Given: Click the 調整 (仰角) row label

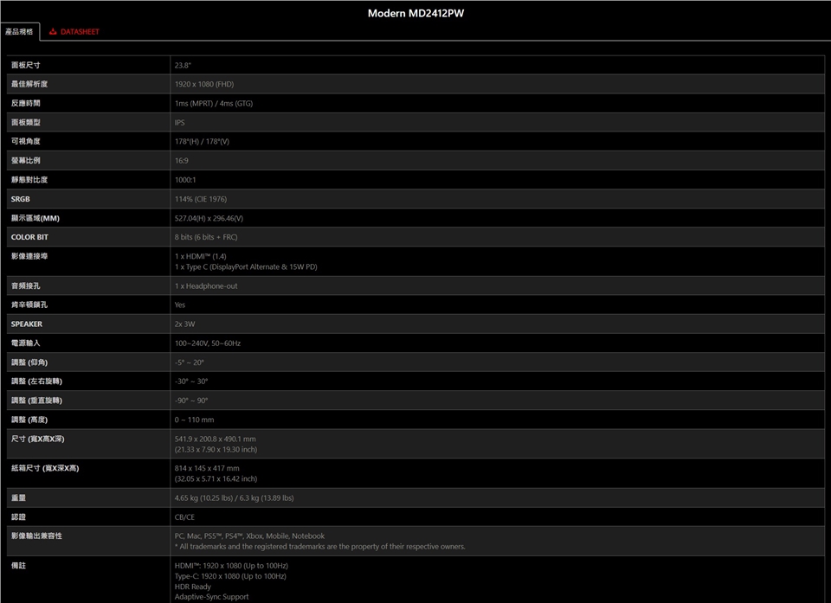Looking at the screenshot, I should pos(29,362).
